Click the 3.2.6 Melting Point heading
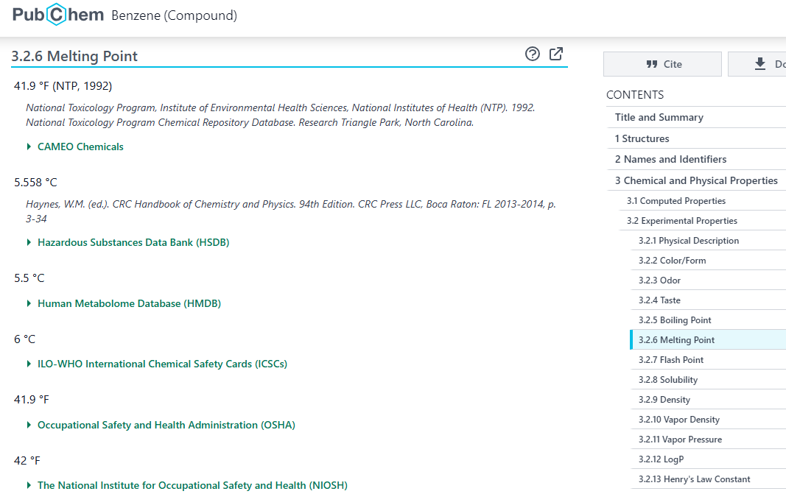Screen dimensions: 786x494 click(74, 56)
